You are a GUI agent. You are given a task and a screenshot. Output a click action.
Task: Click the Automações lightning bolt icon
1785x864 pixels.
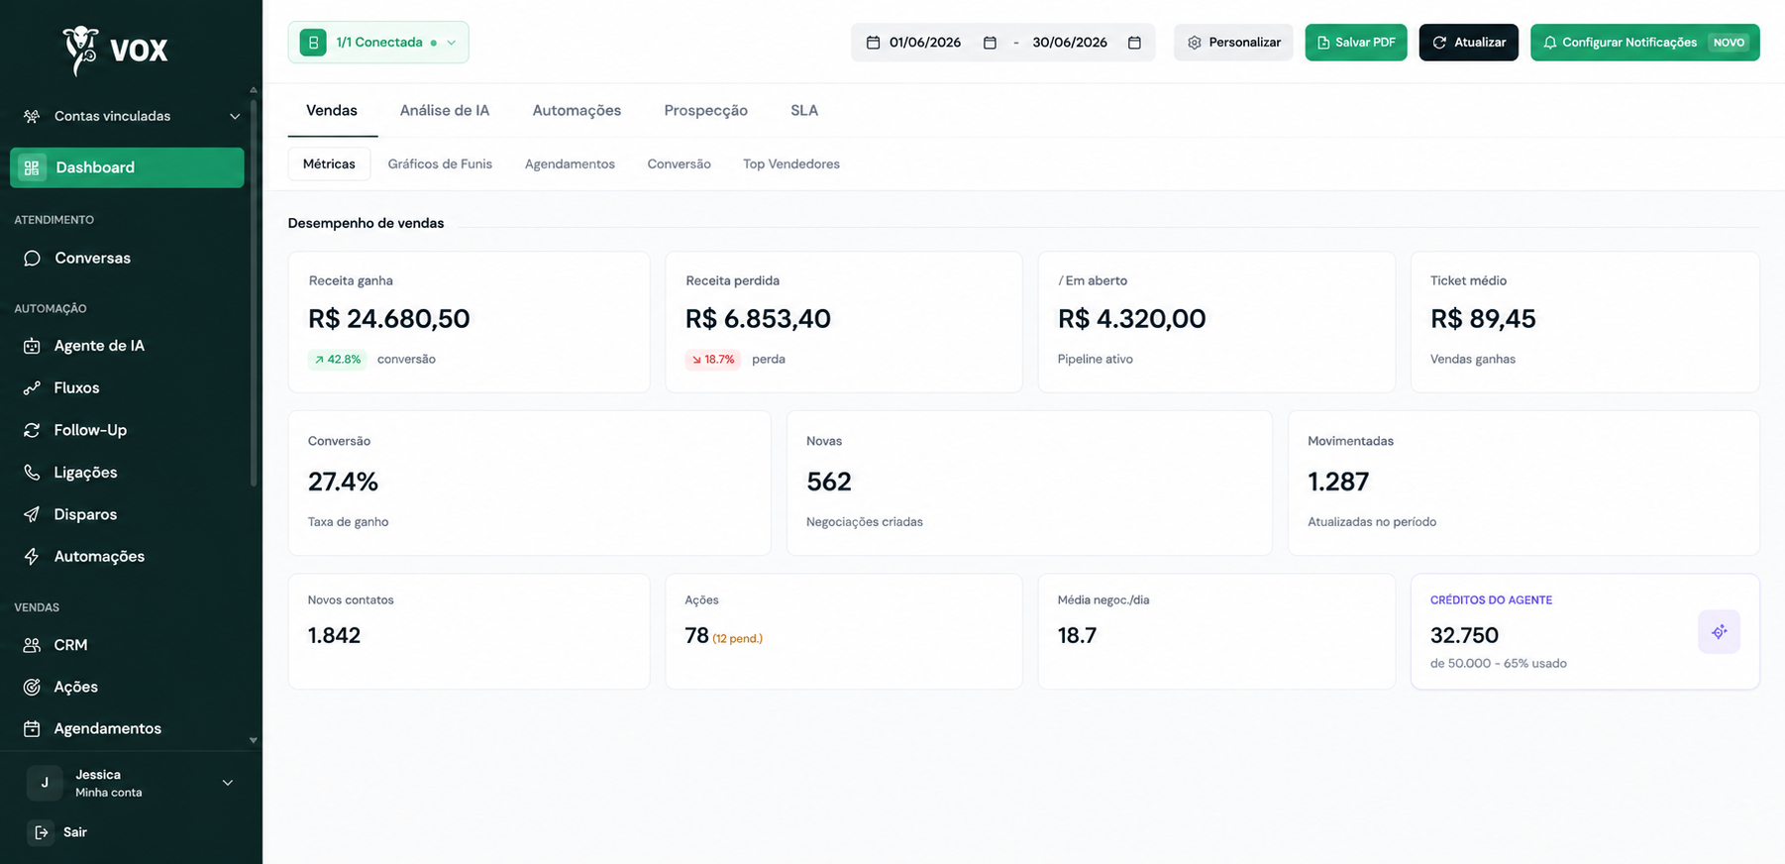32,557
